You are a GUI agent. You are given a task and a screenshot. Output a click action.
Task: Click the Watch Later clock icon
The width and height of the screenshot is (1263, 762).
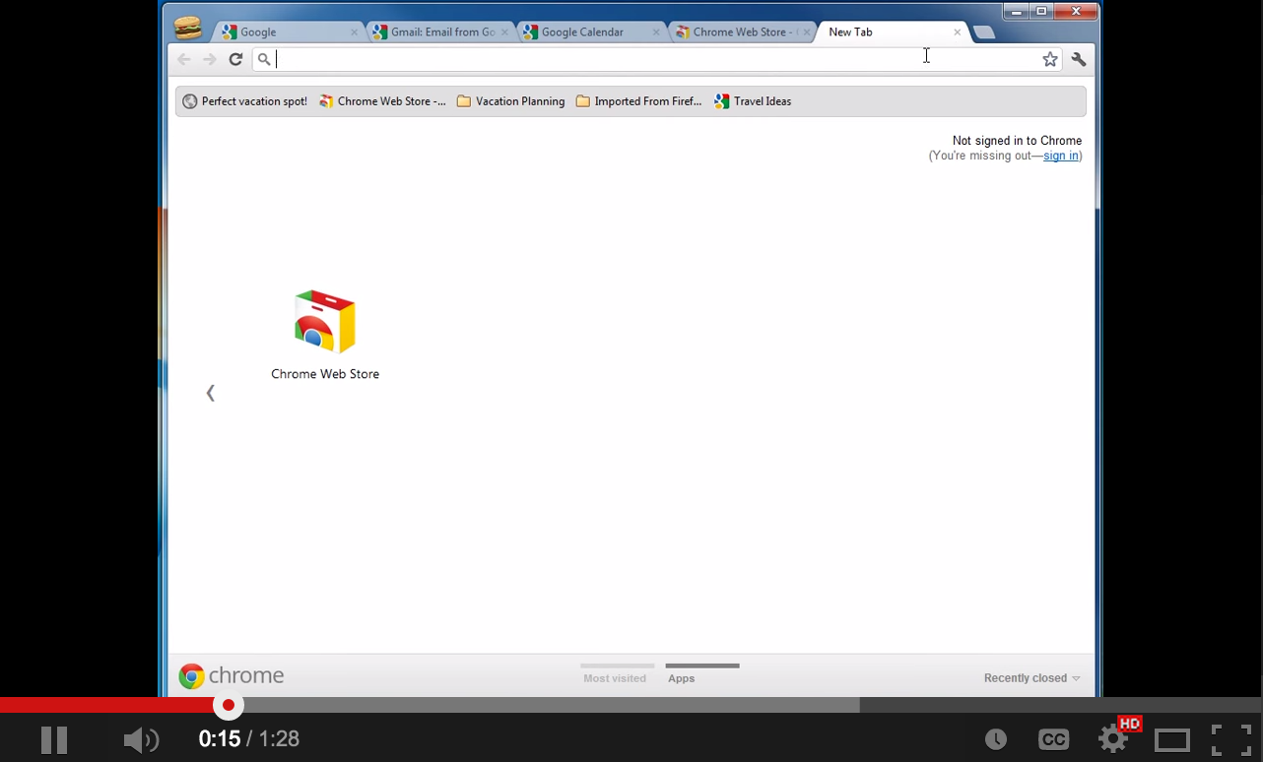point(996,739)
